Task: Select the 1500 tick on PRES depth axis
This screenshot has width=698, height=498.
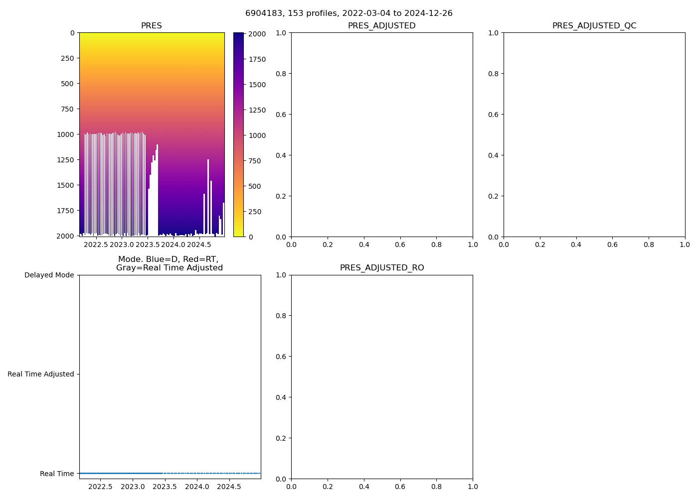Action: point(65,185)
